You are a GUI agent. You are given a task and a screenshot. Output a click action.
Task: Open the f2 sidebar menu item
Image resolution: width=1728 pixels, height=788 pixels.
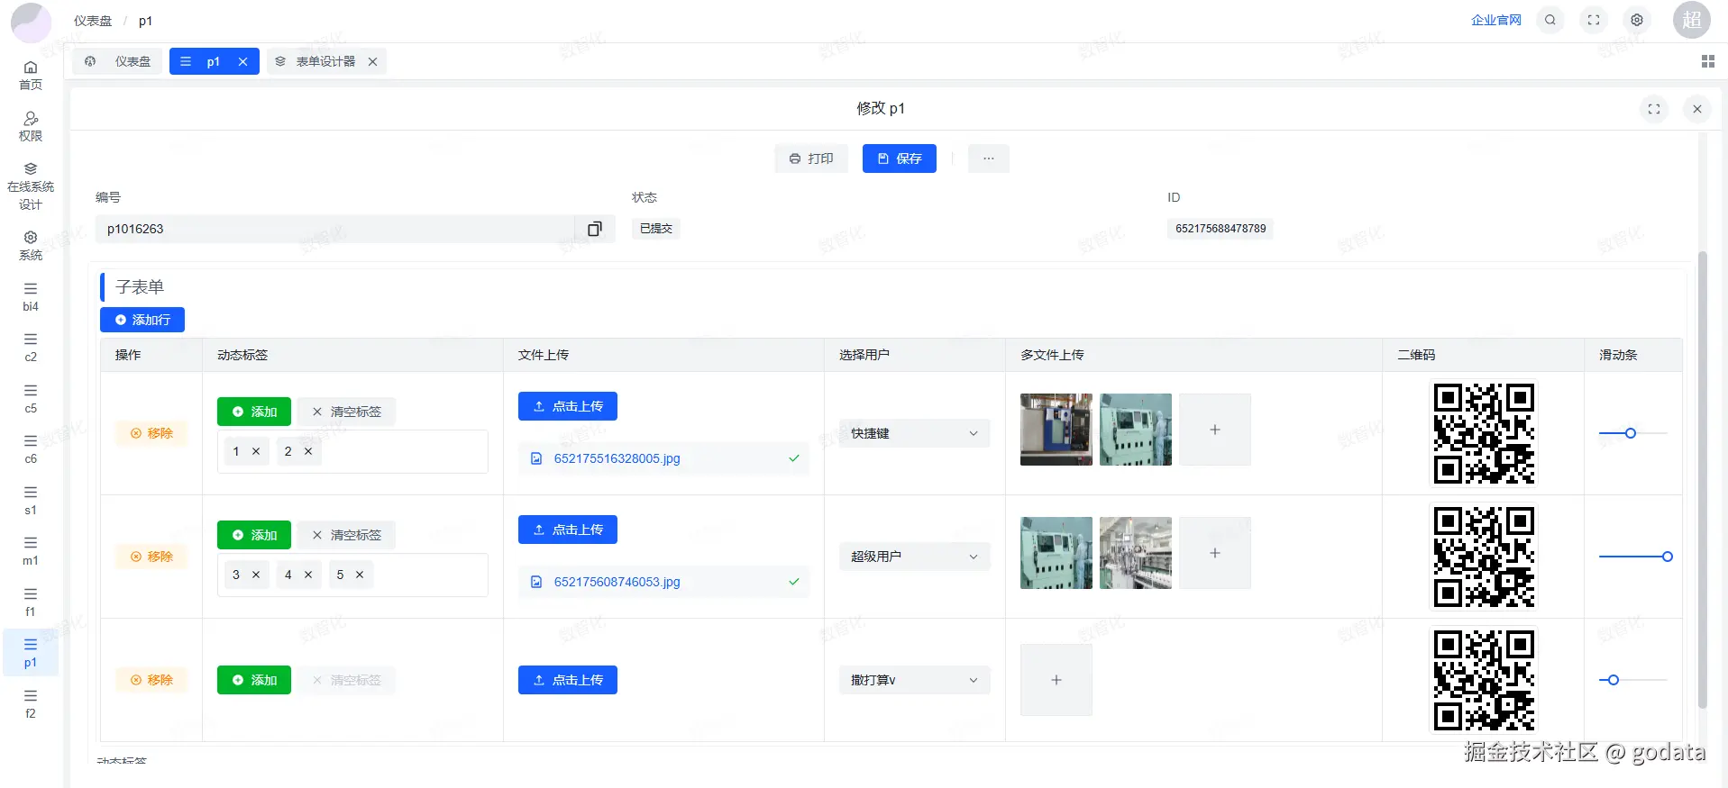coord(31,704)
